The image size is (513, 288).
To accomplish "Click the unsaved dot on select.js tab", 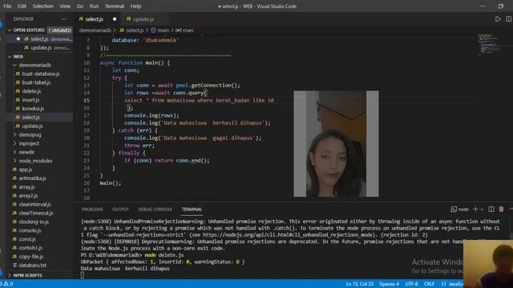I will coord(115,19).
